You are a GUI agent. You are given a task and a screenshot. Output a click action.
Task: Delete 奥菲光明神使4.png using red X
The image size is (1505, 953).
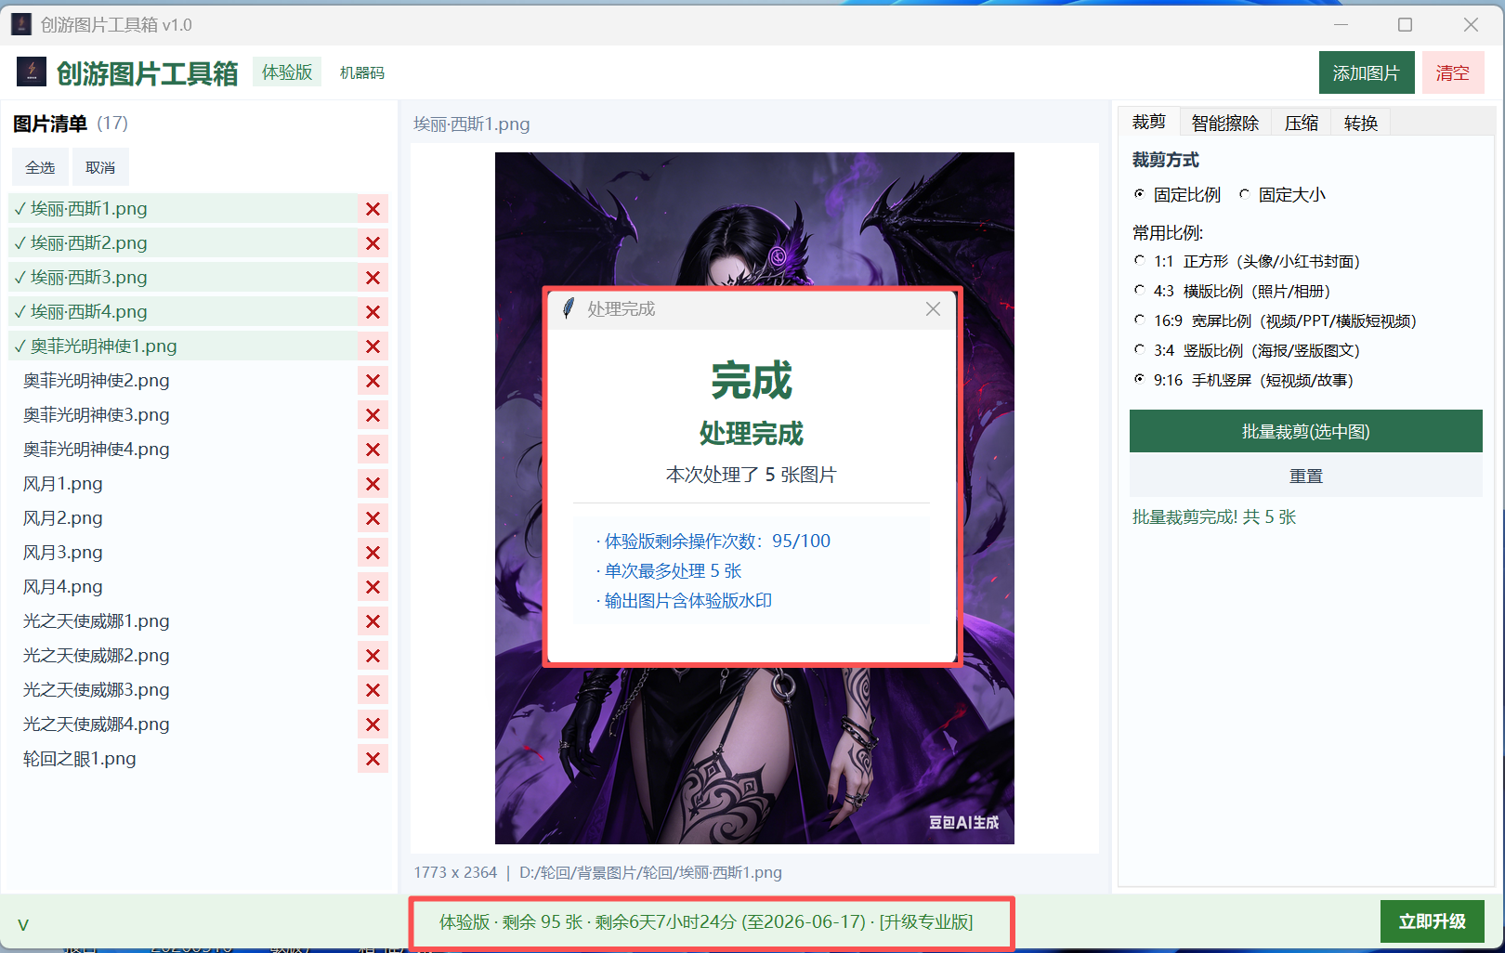tap(373, 450)
